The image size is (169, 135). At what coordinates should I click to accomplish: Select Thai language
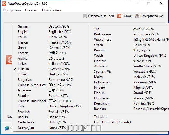tap(129, 29)
